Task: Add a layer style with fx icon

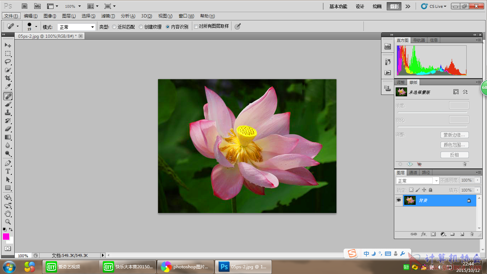Action: [x=423, y=234]
